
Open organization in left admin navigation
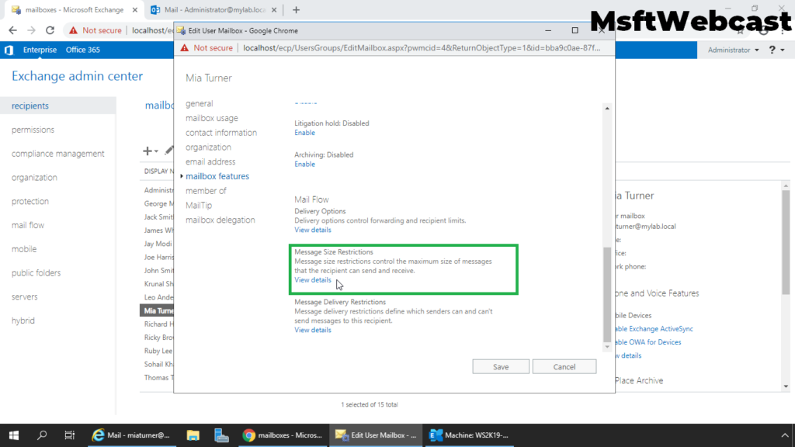[34, 178]
